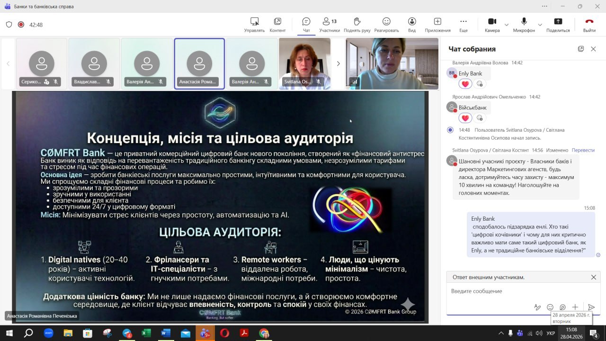Open more compose actions plus icon
This screenshot has width=606, height=341.
[x=575, y=307]
